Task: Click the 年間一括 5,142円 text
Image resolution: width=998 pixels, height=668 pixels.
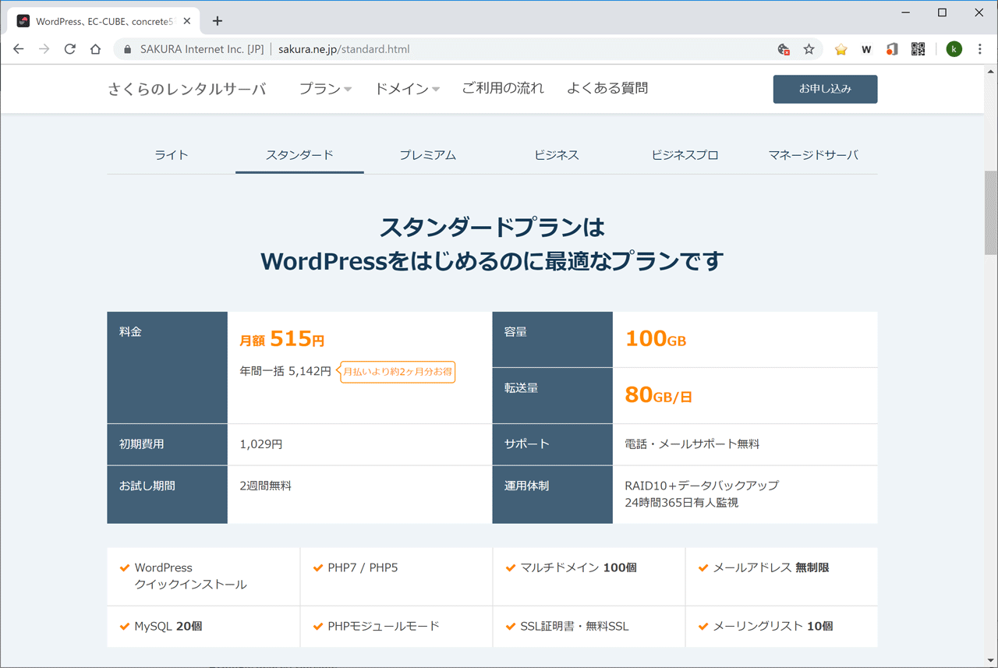Action: pos(285,371)
